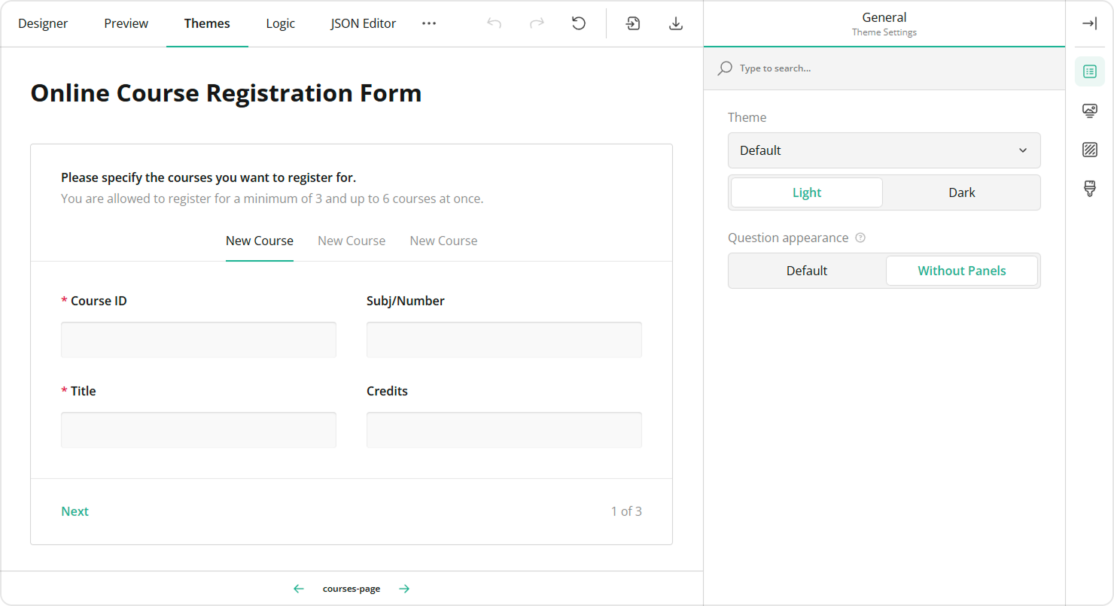Image resolution: width=1114 pixels, height=606 pixels.
Task: Open the JSON Editor tab
Action: pos(363,23)
